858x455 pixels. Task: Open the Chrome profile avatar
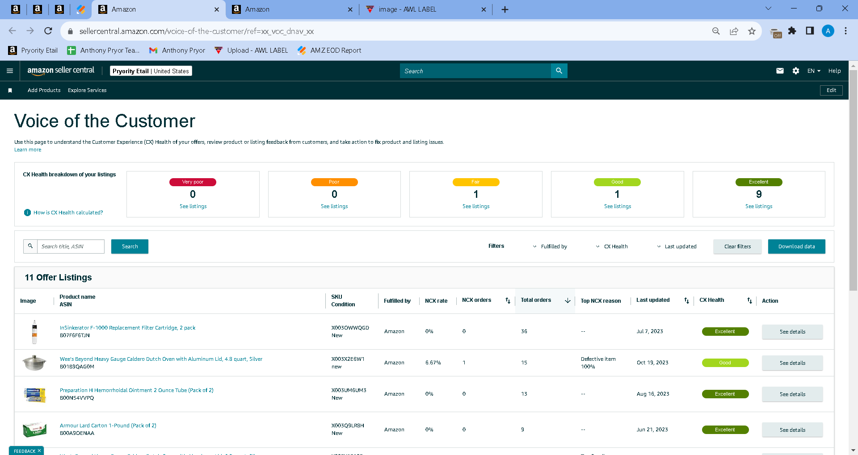pos(828,31)
